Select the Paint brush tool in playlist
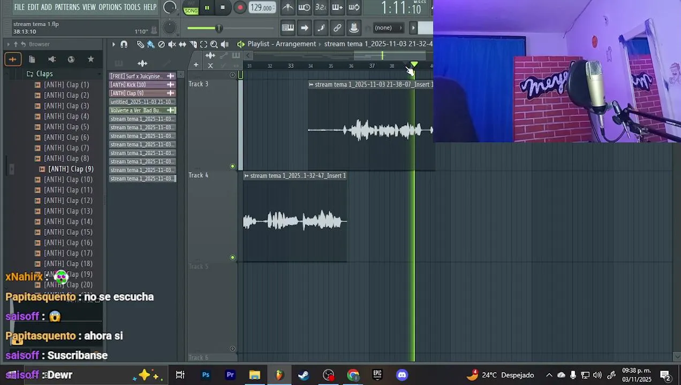This screenshot has width=681, height=385. pyautogui.click(x=150, y=44)
